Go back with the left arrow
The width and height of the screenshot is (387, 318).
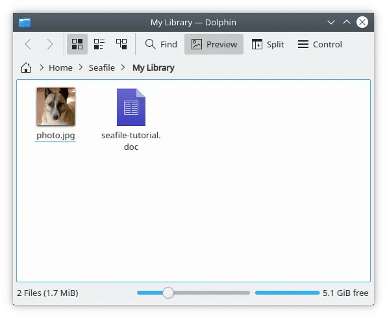28,44
